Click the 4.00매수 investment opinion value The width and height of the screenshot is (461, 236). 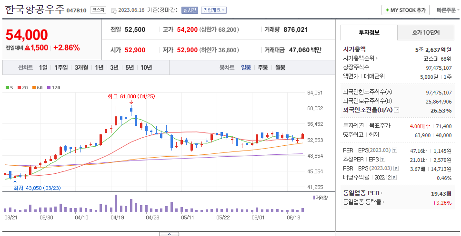click(420, 126)
